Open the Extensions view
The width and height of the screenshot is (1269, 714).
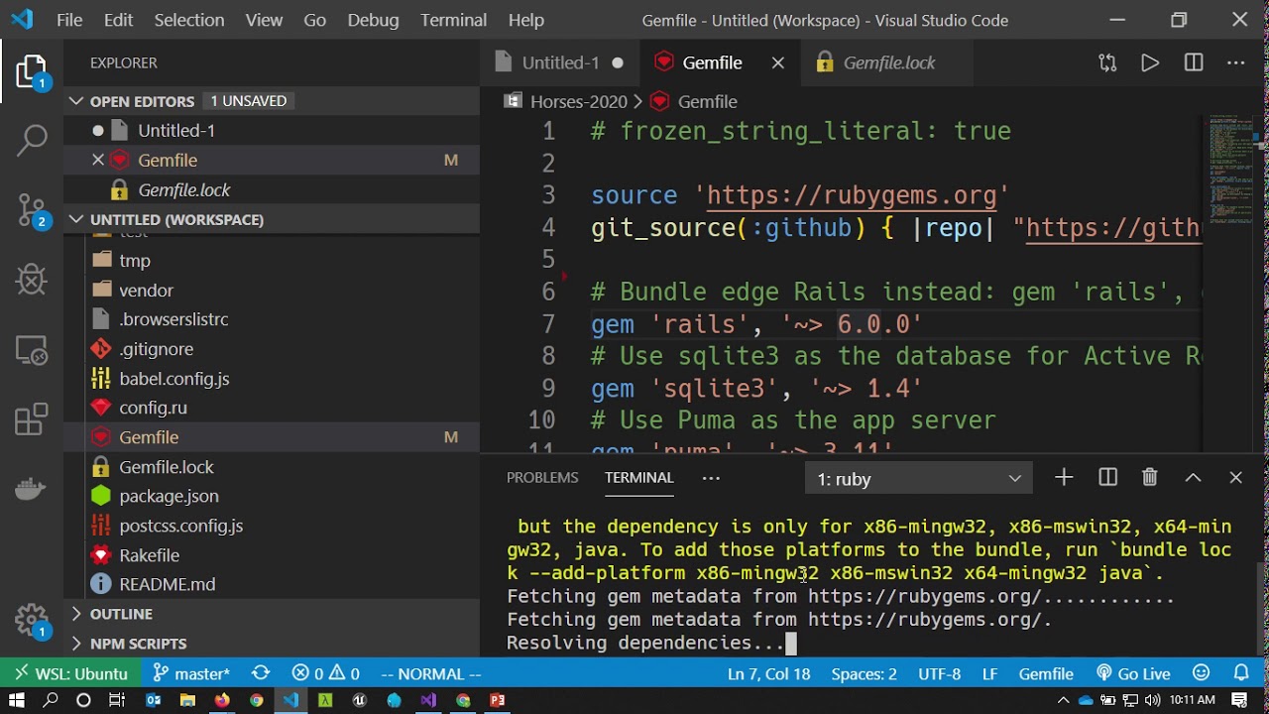[32, 419]
